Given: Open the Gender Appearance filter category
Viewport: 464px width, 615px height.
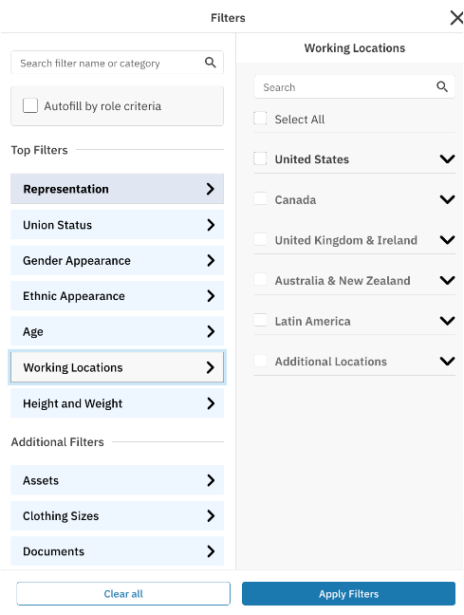Looking at the screenshot, I should tap(118, 260).
